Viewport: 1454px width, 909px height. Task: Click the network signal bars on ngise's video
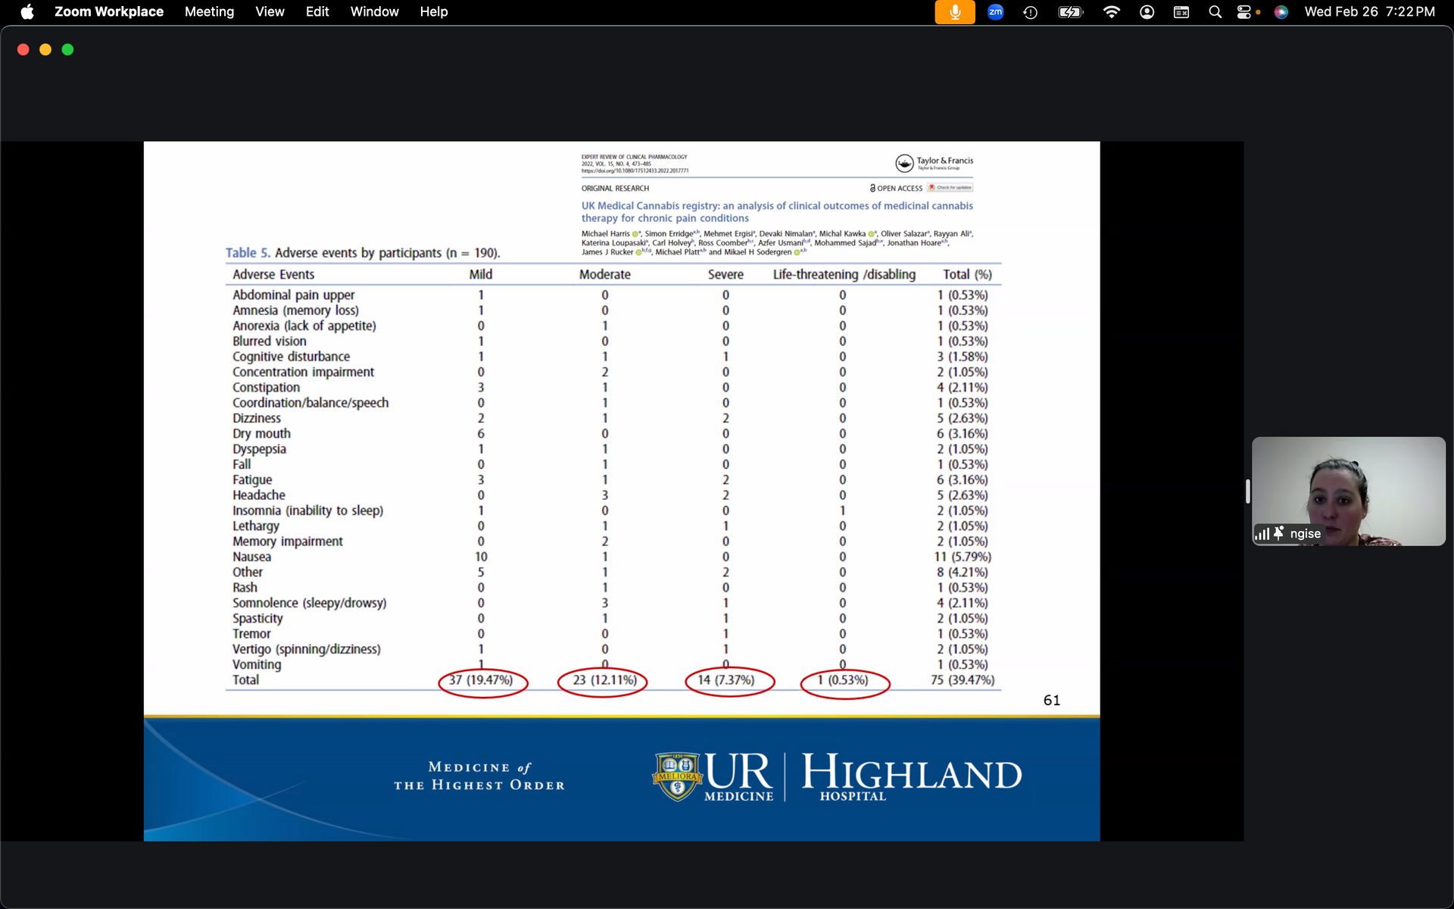click(x=1262, y=534)
